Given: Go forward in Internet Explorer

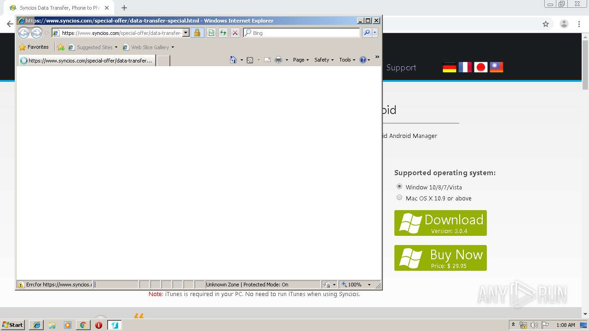Looking at the screenshot, I should click(36, 33).
